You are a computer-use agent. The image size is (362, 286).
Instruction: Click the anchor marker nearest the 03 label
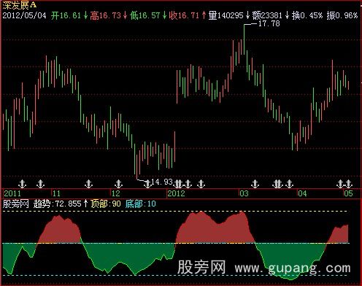255,184
